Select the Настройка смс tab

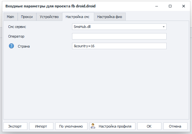click(x=78, y=17)
